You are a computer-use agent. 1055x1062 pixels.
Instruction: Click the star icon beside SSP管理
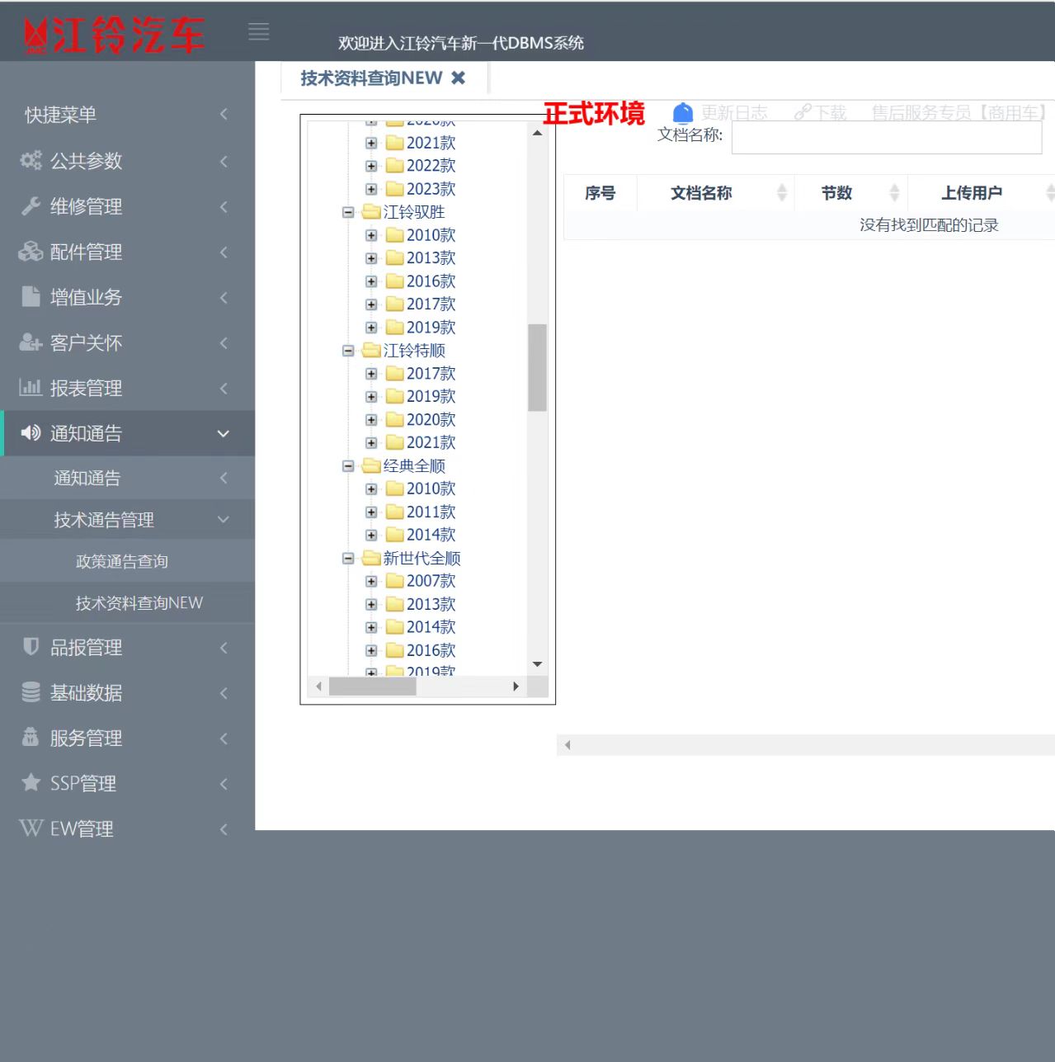31,782
